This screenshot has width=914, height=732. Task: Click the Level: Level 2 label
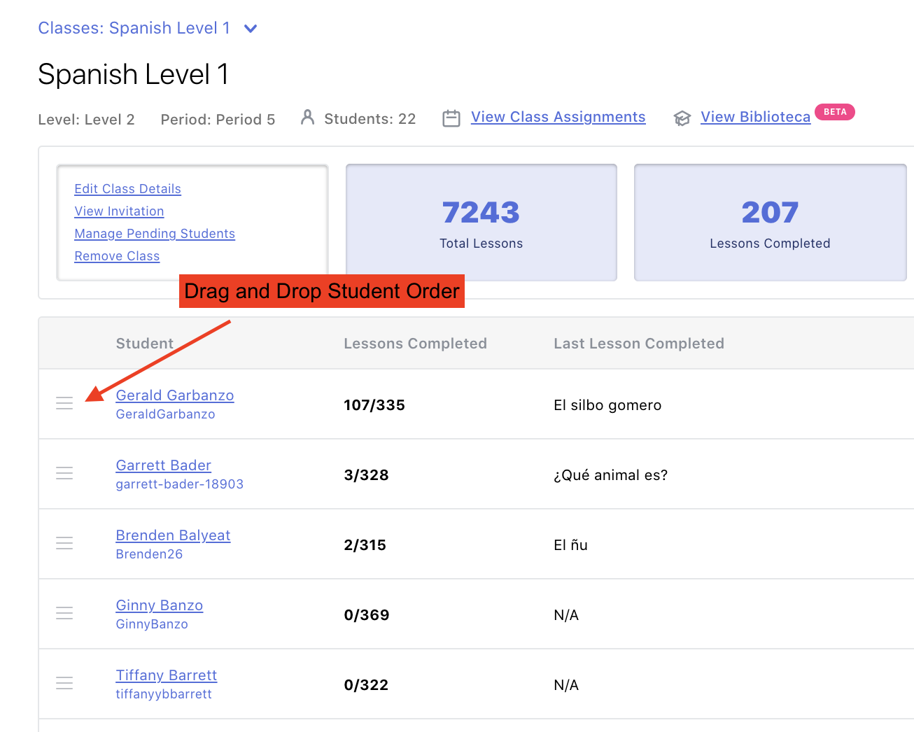(86, 120)
